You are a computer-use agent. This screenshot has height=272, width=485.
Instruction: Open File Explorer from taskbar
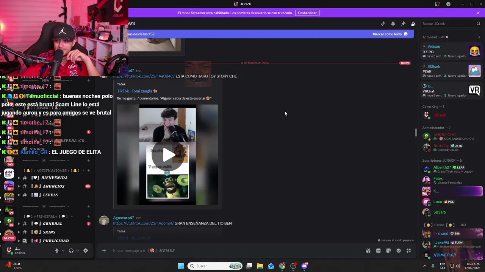[x=260, y=266]
